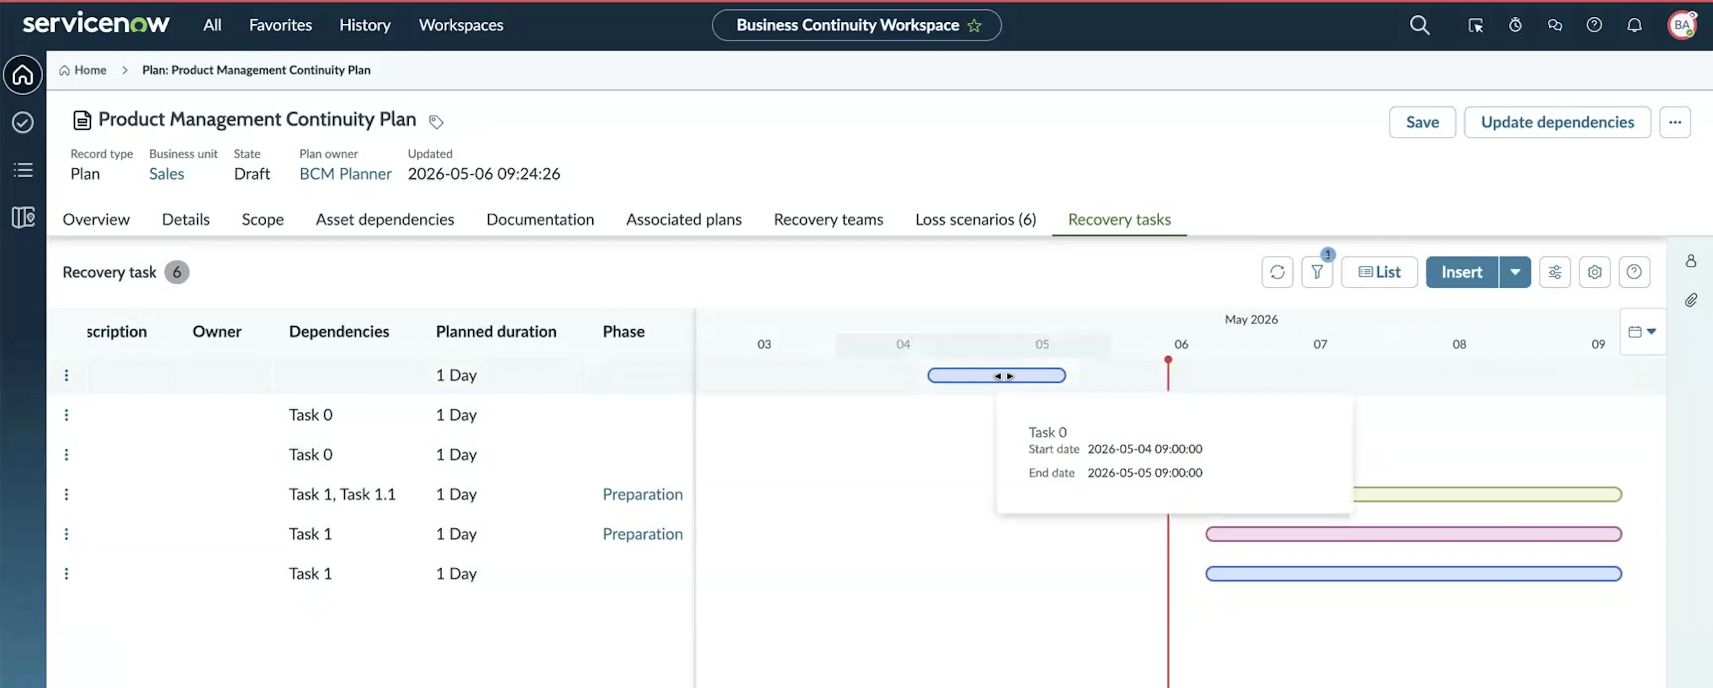Open the help question mark in header

1594,25
